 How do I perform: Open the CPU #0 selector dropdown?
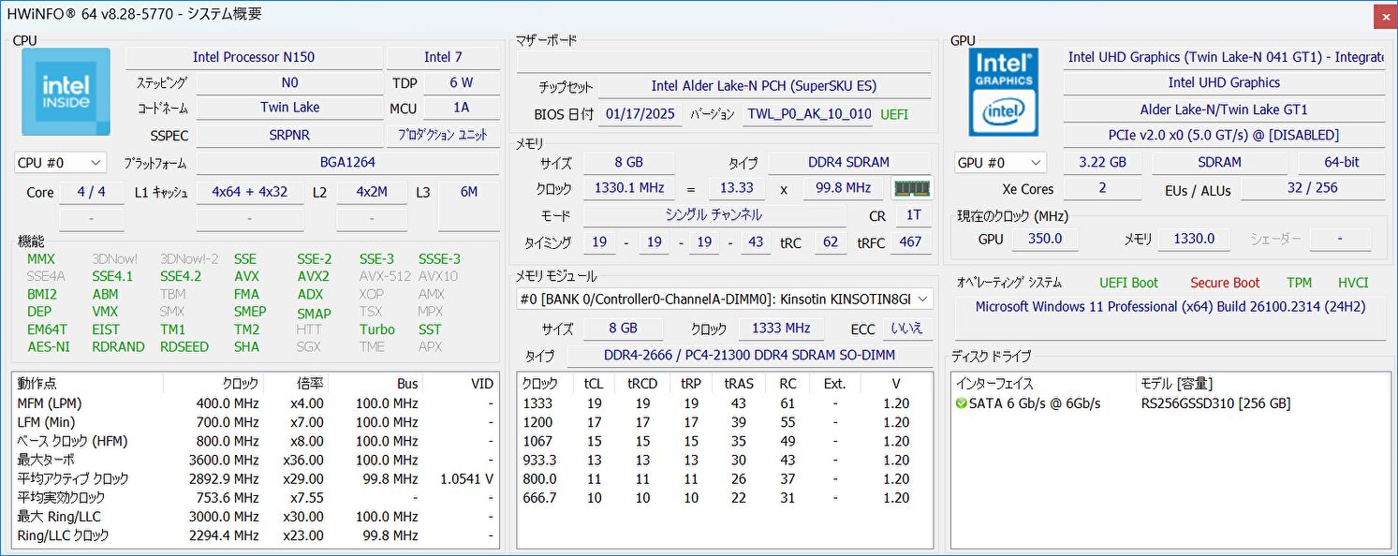[x=60, y=163]
